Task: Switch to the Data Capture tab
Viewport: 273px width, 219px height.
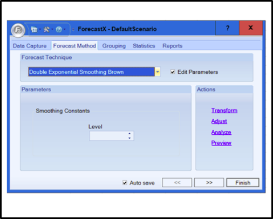Action: 30,46
